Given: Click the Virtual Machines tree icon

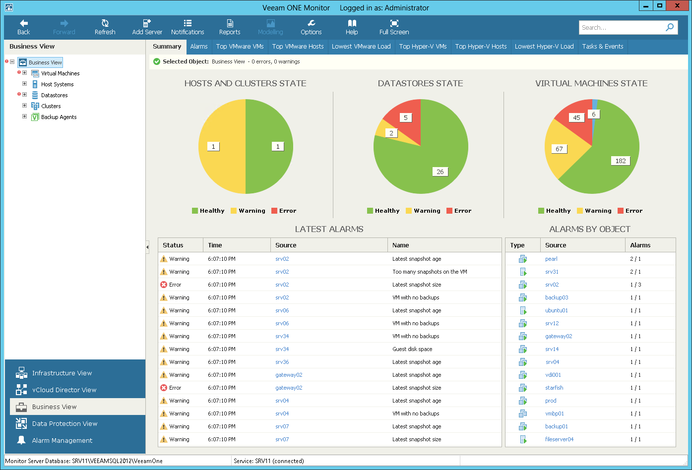Looking at the screenshot, I should pos(35,73).
